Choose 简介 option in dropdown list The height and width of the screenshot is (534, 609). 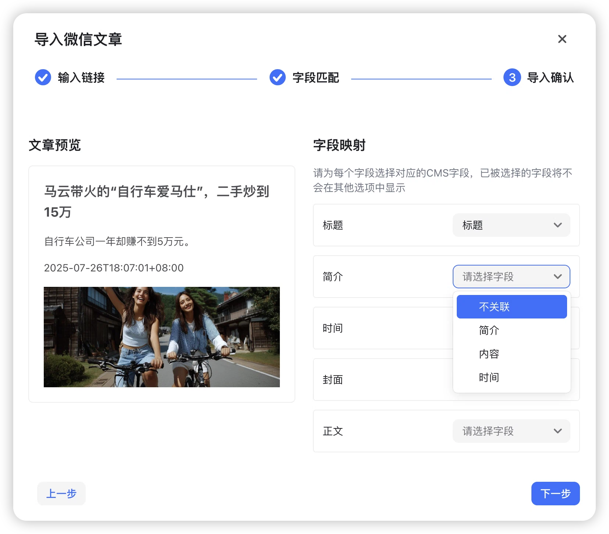pyautogui.click(x=512, y=330)
